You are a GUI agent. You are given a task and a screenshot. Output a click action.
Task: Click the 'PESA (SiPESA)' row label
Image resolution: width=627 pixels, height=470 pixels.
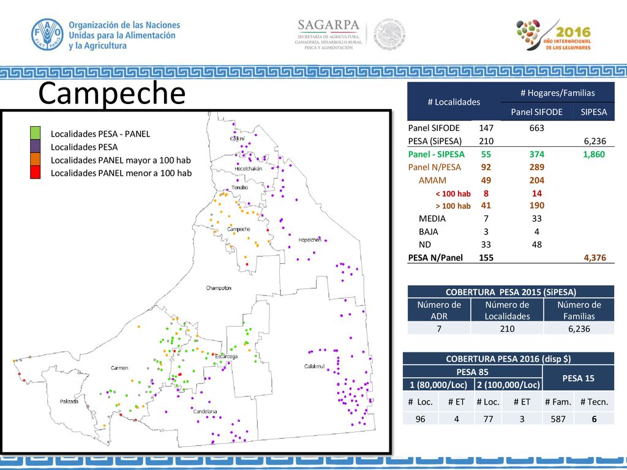click(x=435, y=141)
